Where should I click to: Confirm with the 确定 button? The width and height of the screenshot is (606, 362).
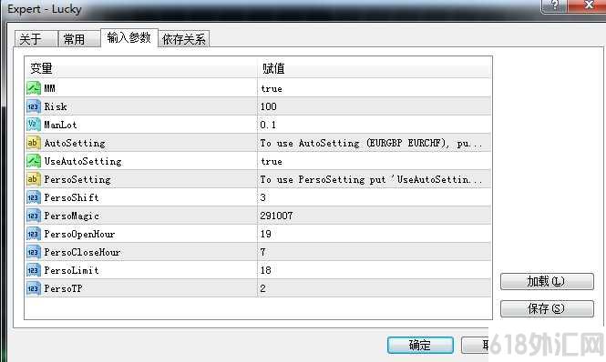pos(420,345)
